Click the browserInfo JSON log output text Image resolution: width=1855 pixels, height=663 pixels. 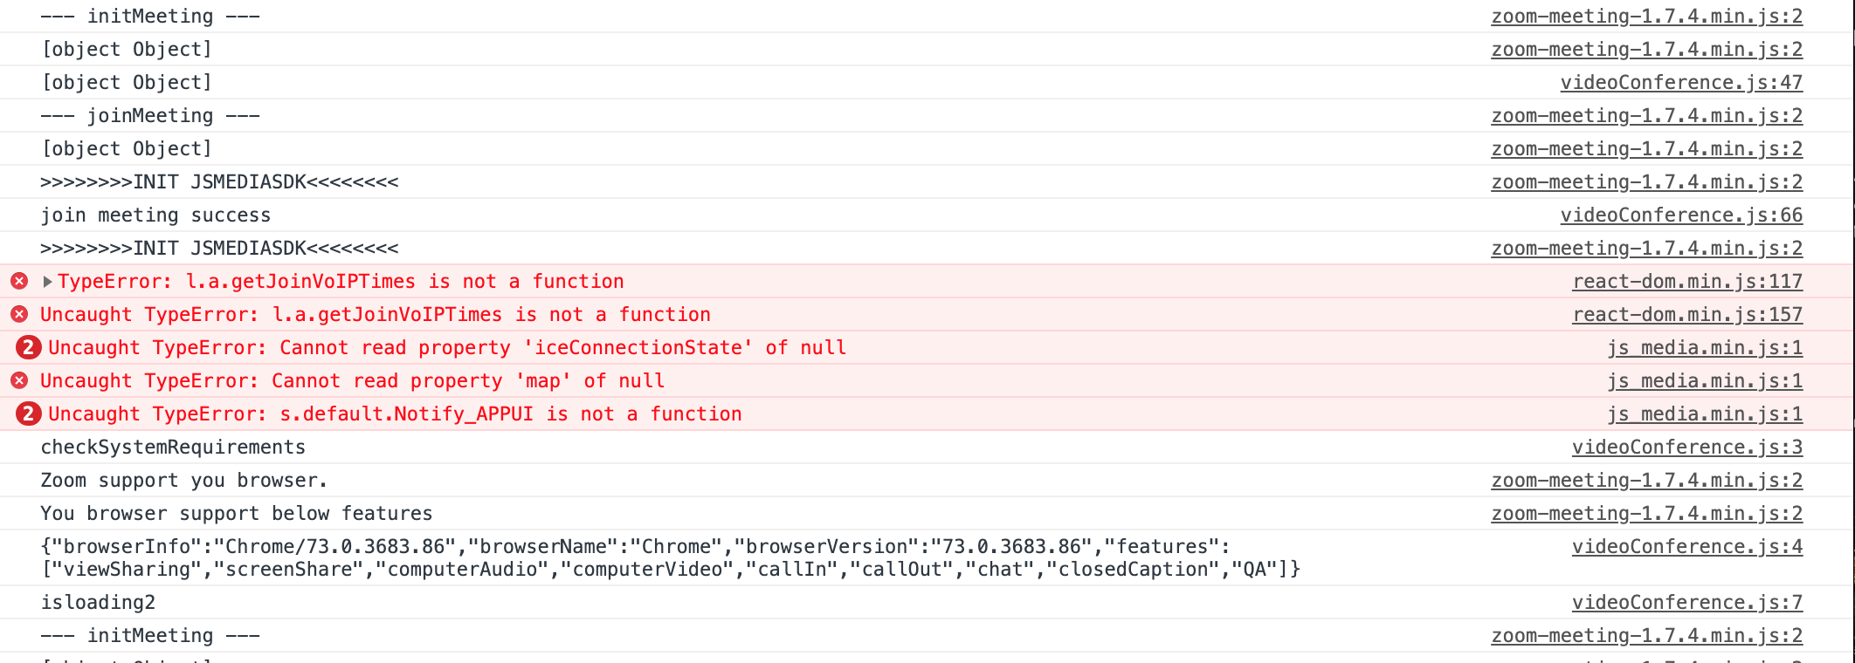point(671,558)
